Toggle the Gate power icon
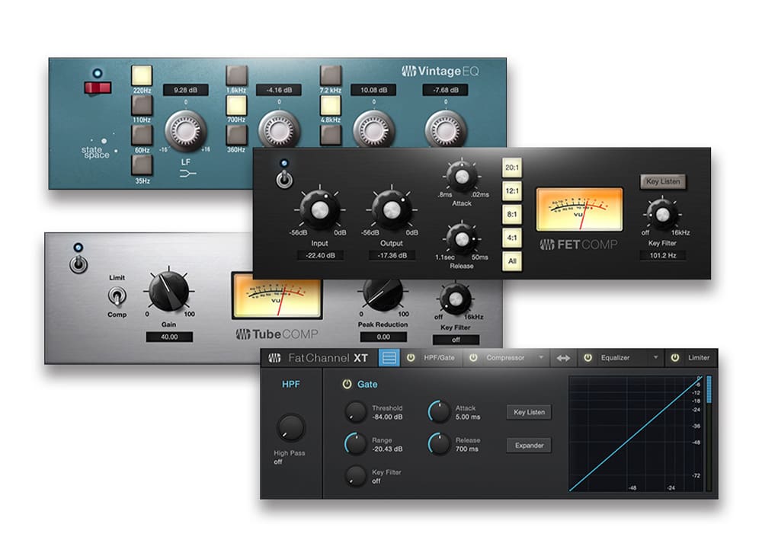This screenshot has width=762, height=556. (x=347, y=385)
